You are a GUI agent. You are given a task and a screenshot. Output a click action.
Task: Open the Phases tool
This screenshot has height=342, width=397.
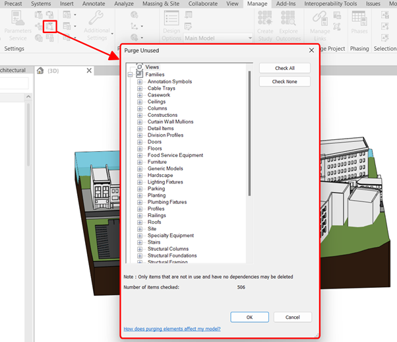(x=359, y=22)
